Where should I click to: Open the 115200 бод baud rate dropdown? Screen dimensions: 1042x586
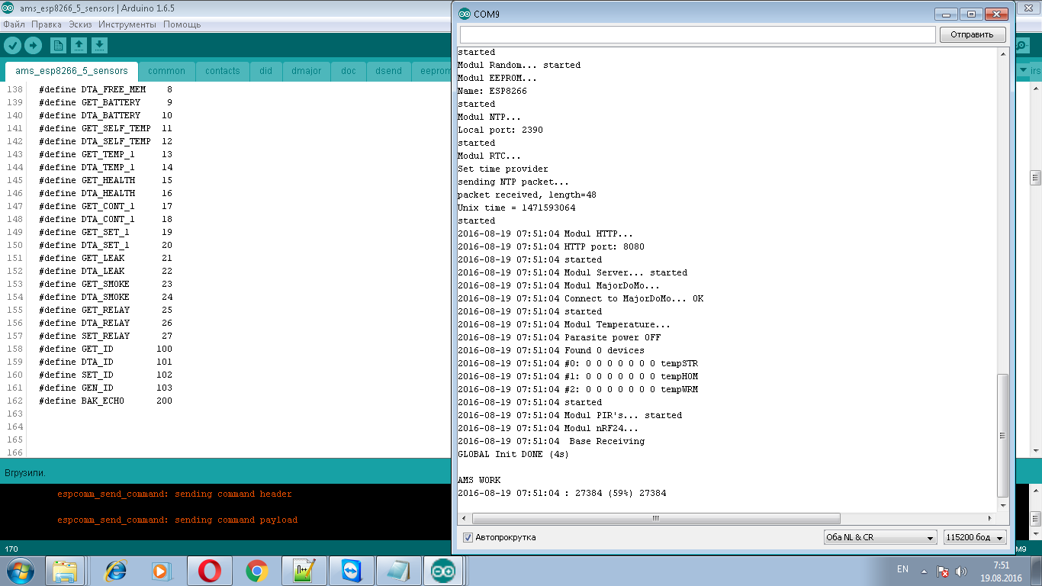point(974,537)
